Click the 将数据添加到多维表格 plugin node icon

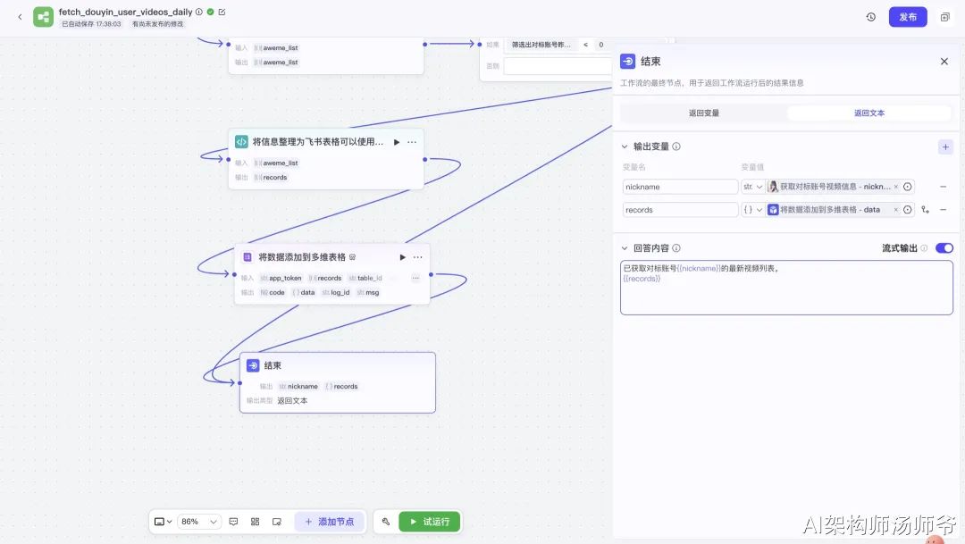click(248, 257)
